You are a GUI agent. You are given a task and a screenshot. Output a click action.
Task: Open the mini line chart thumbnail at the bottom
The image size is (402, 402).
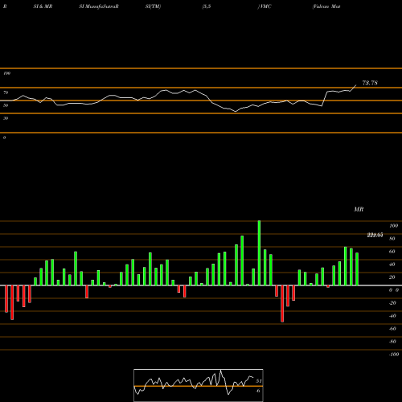[x=199, y=385]
